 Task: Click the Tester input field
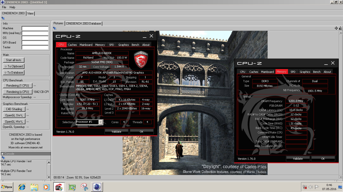coord(35,47)
